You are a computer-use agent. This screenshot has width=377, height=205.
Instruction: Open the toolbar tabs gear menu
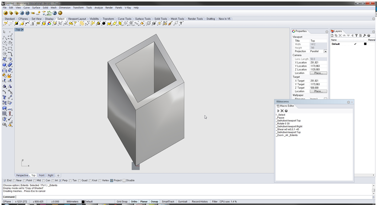point(373,19)
